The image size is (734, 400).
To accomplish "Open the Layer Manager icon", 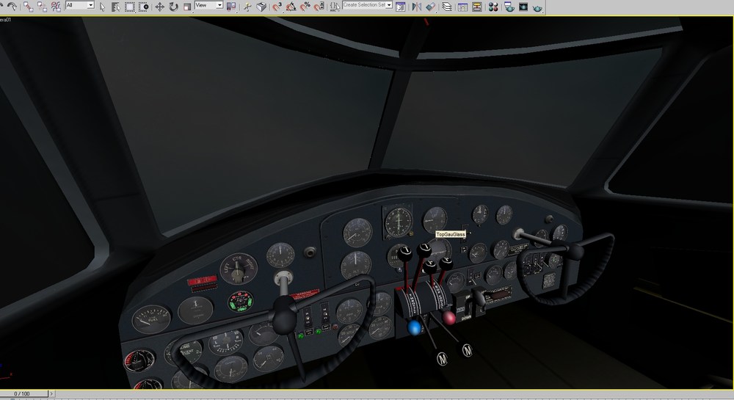I will tap(447, 7).
